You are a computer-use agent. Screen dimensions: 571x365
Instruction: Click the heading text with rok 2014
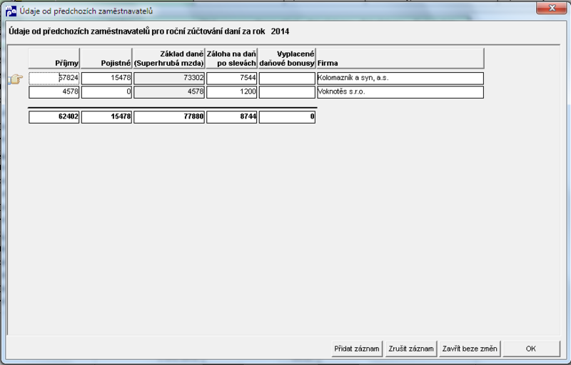(149, 31)
